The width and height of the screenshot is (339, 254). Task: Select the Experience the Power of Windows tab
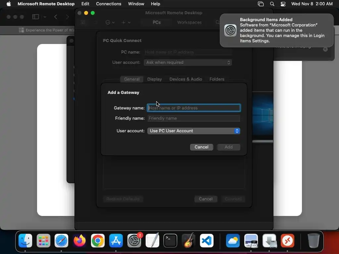tap(46, 30)
